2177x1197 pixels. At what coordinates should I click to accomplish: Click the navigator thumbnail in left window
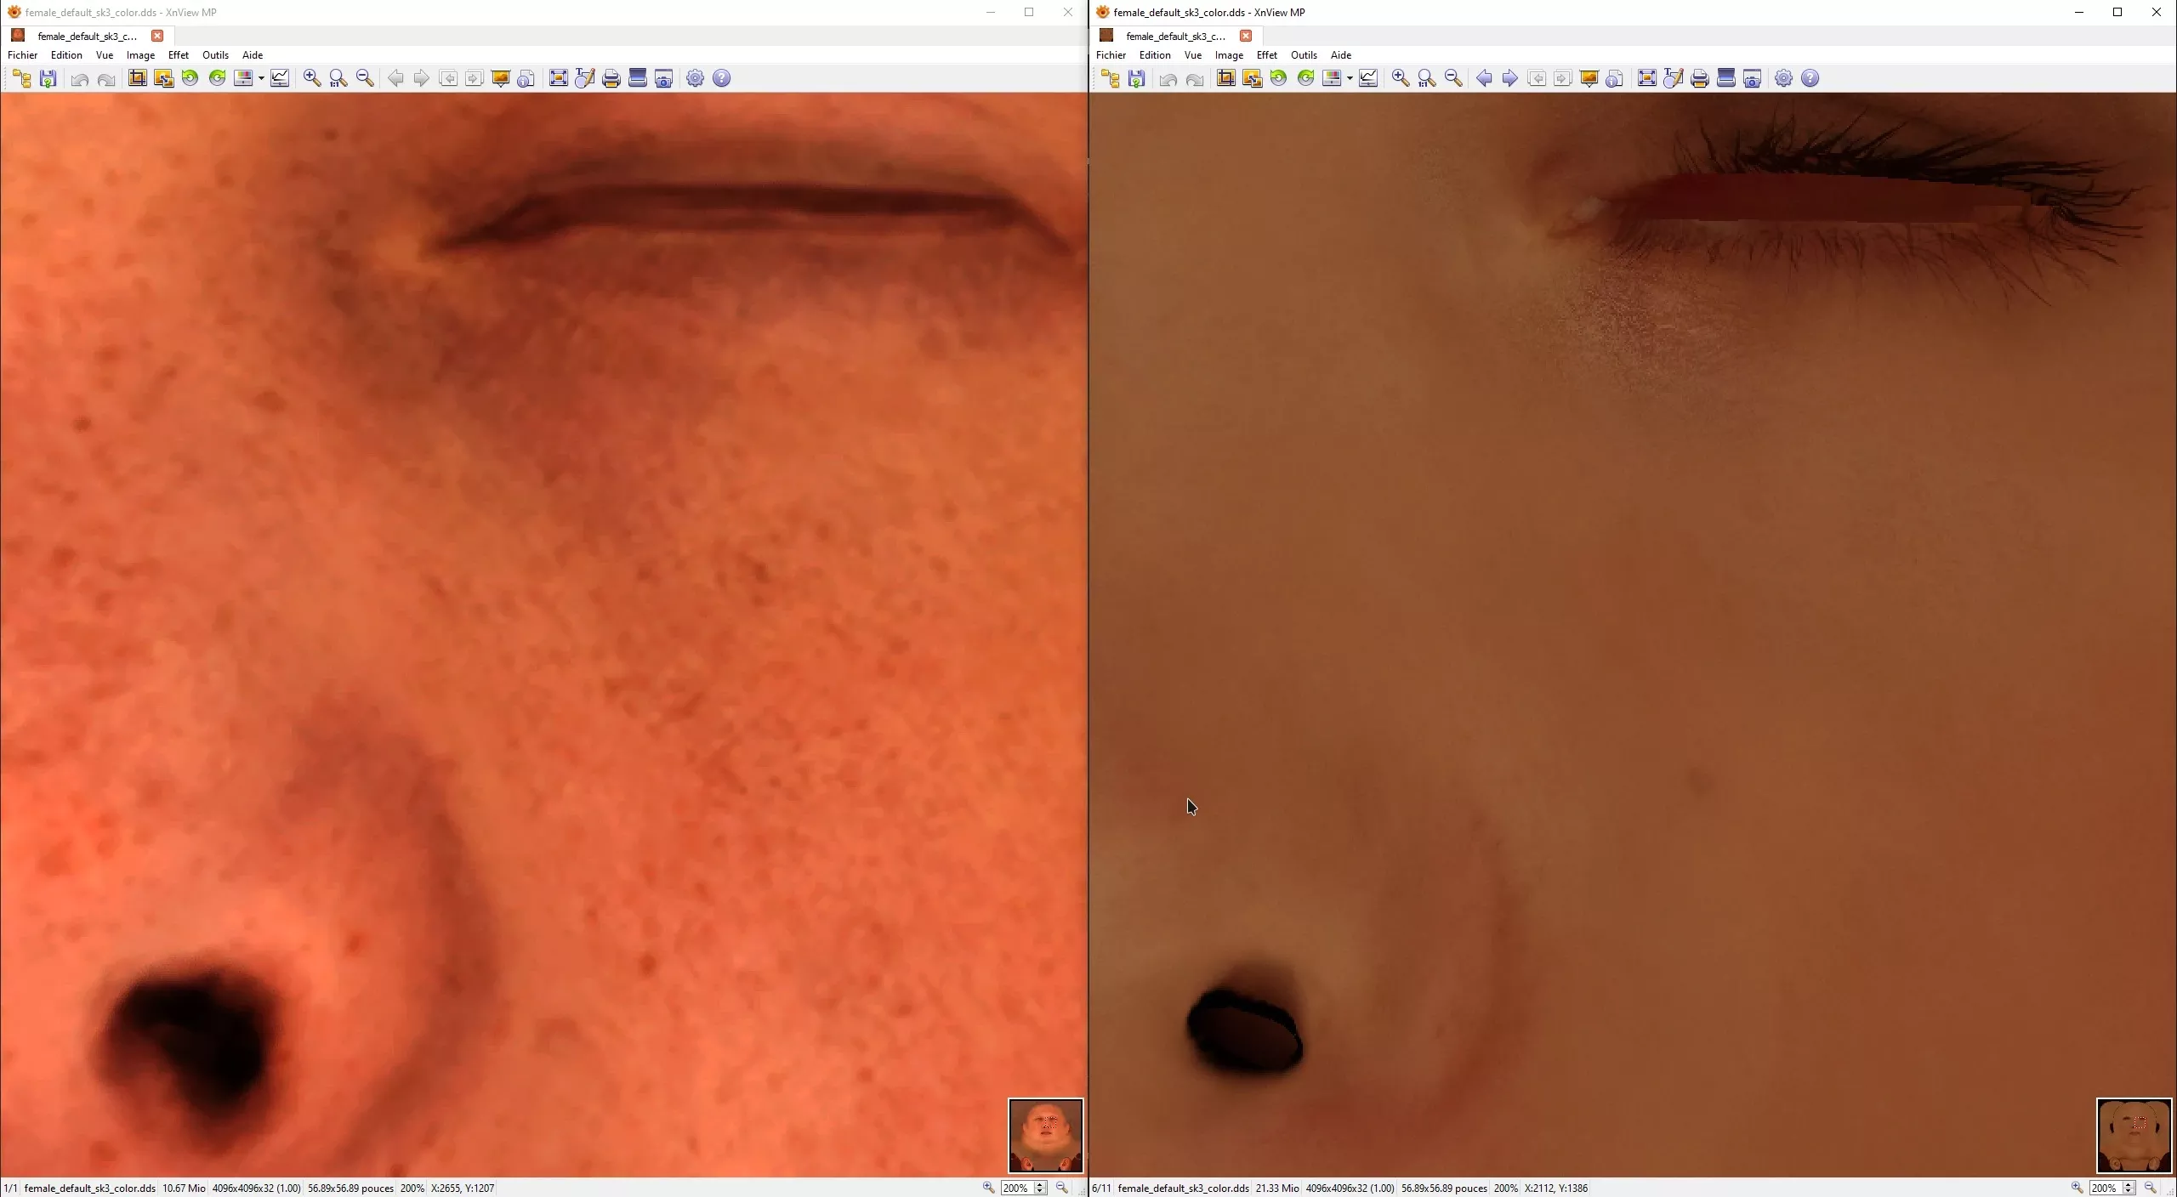(1045, 1135)
